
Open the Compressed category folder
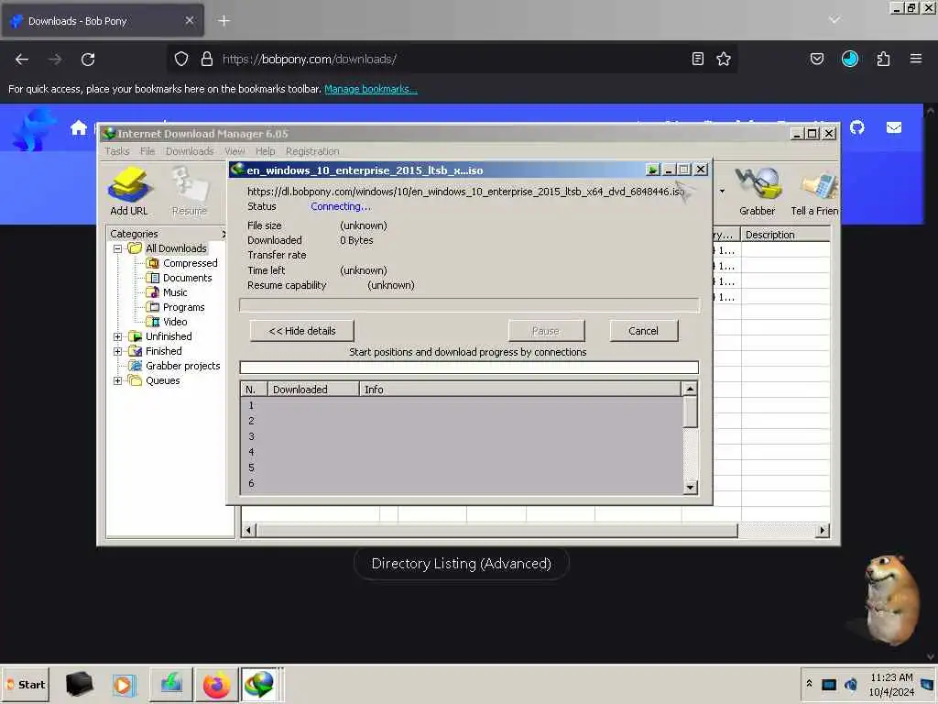coord(190,263)
